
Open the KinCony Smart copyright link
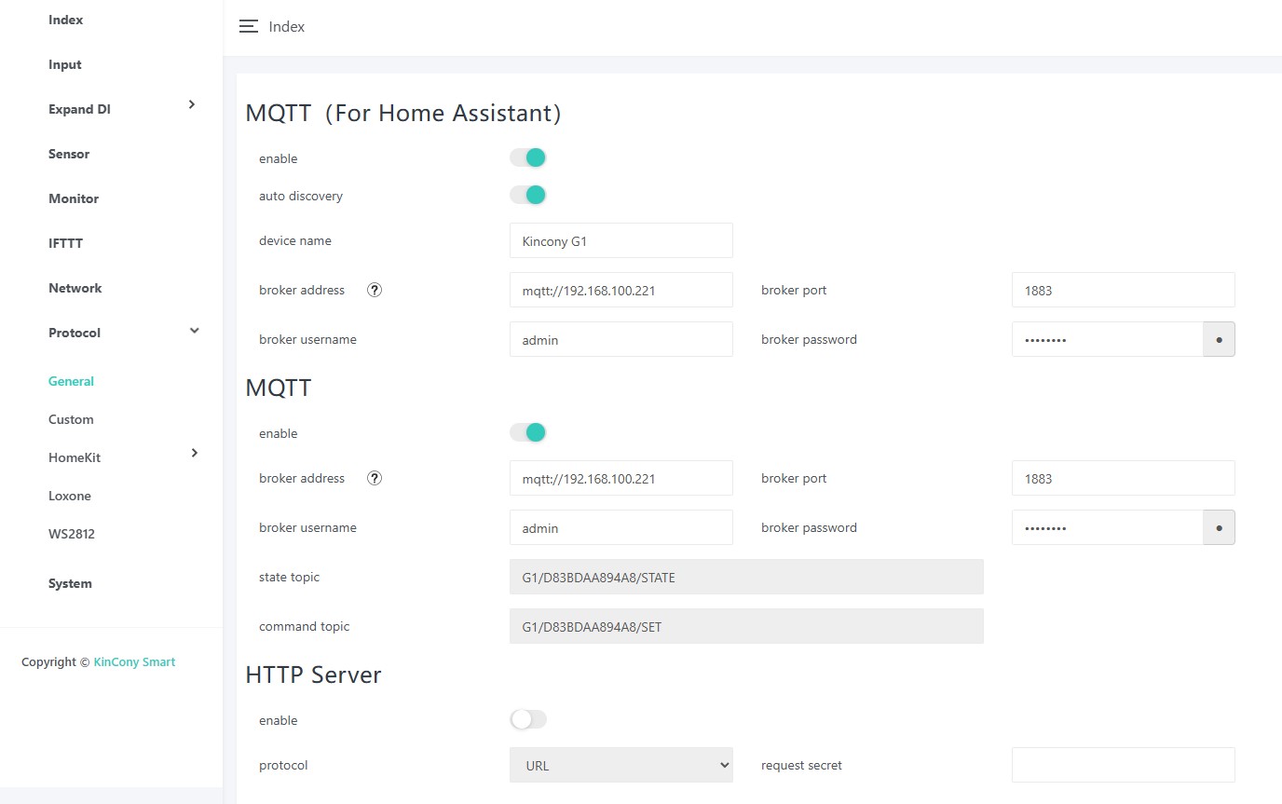coord(134,661)
